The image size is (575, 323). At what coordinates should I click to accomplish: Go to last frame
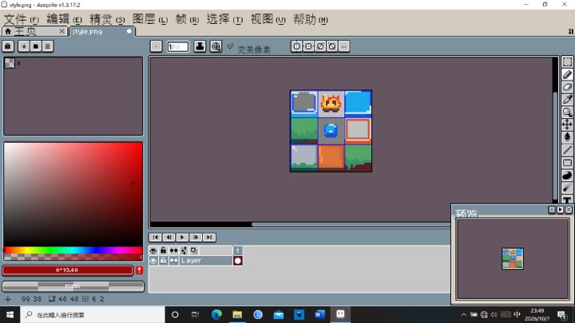pyautogui.click(x=209, y=238)
